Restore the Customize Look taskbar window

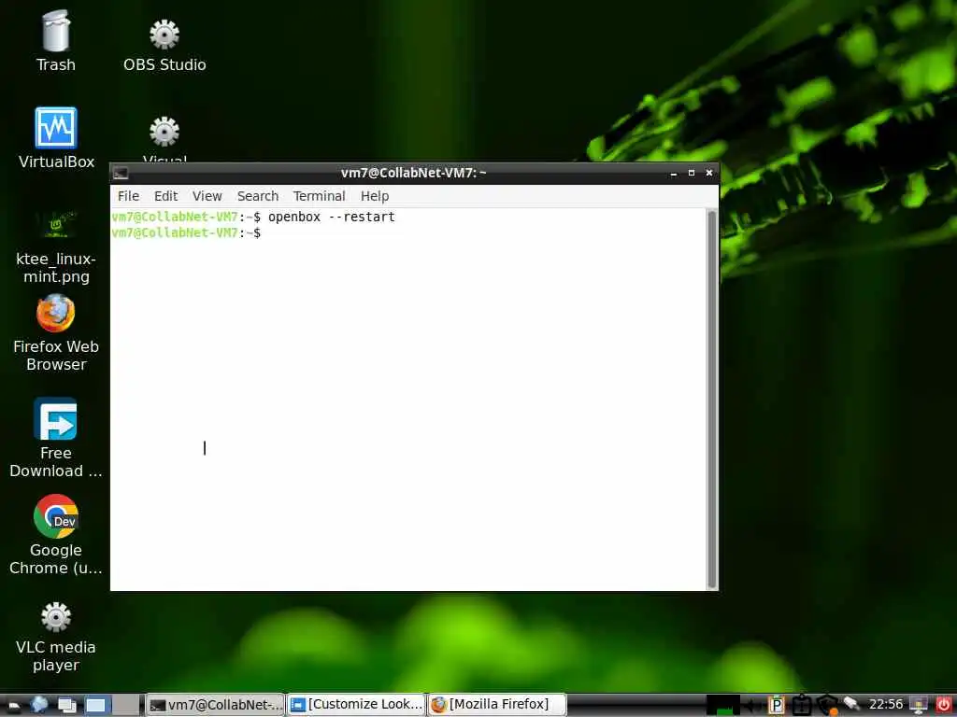[356, 705]
